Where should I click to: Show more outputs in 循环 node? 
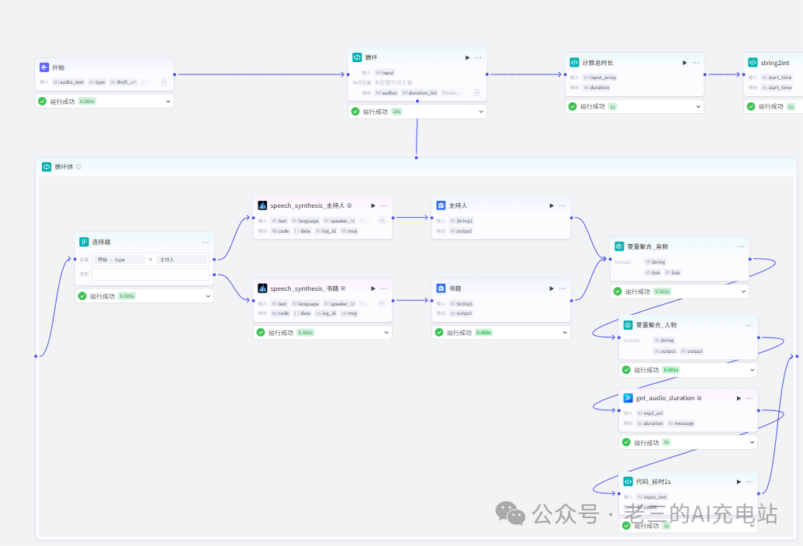click(477, 92)
